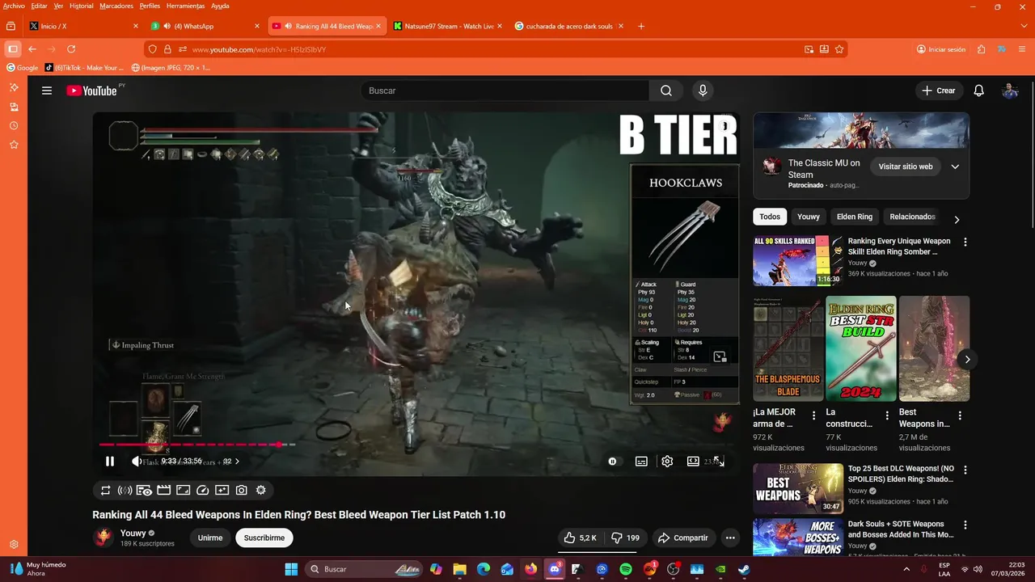Go back with browser back arrow
Viewport: 1035px width, 582px height.
(32, 49)
